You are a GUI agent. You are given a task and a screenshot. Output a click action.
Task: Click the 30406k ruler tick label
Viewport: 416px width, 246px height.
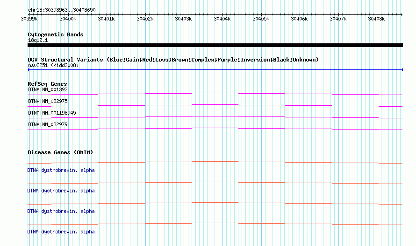(x=300, y=19)
